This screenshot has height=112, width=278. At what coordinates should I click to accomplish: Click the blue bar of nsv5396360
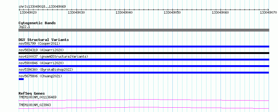(144, 73)
